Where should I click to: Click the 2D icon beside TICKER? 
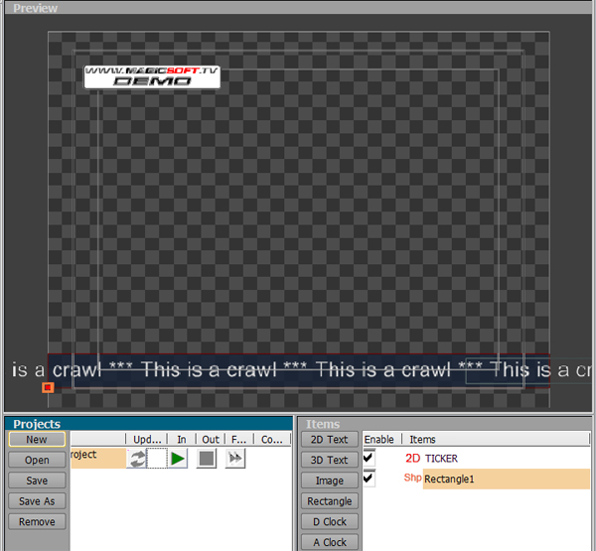(x=412, y=459)
